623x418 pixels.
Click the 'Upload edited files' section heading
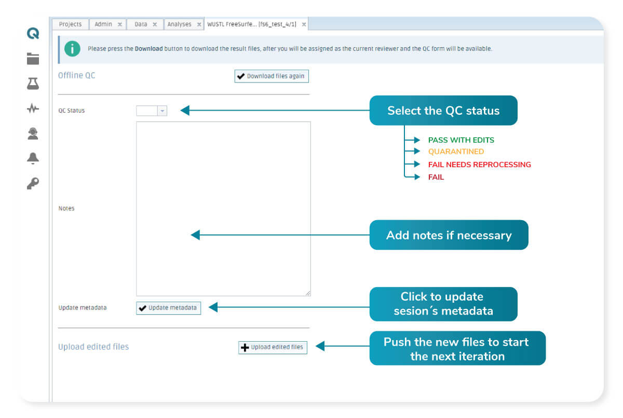(x=93, y=347)
